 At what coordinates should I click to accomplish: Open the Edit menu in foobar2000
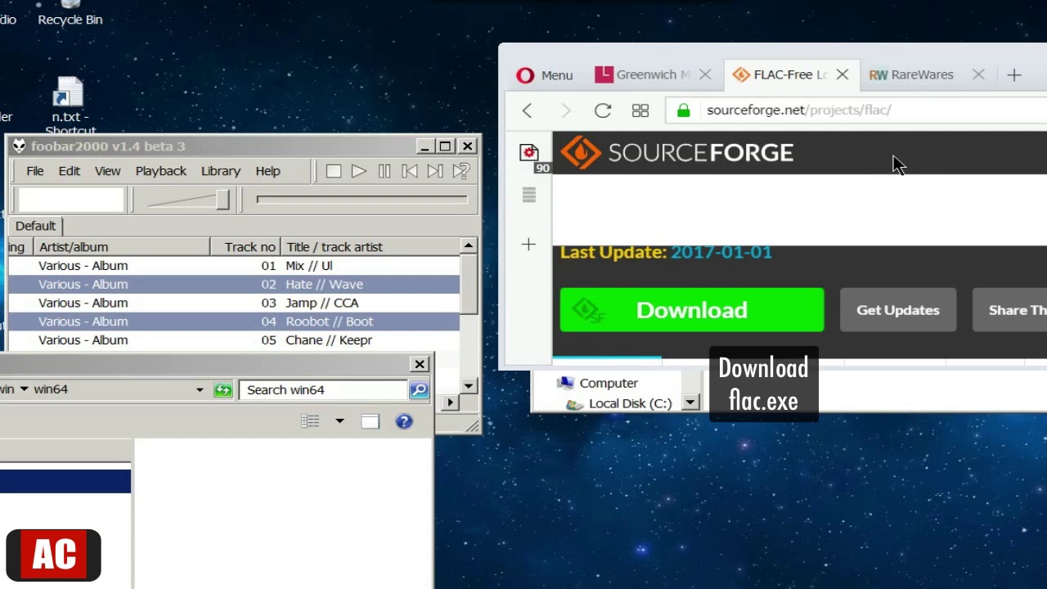point(70,171)
